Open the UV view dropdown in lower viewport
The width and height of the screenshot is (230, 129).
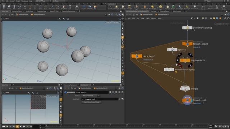[x=44, y=96]
